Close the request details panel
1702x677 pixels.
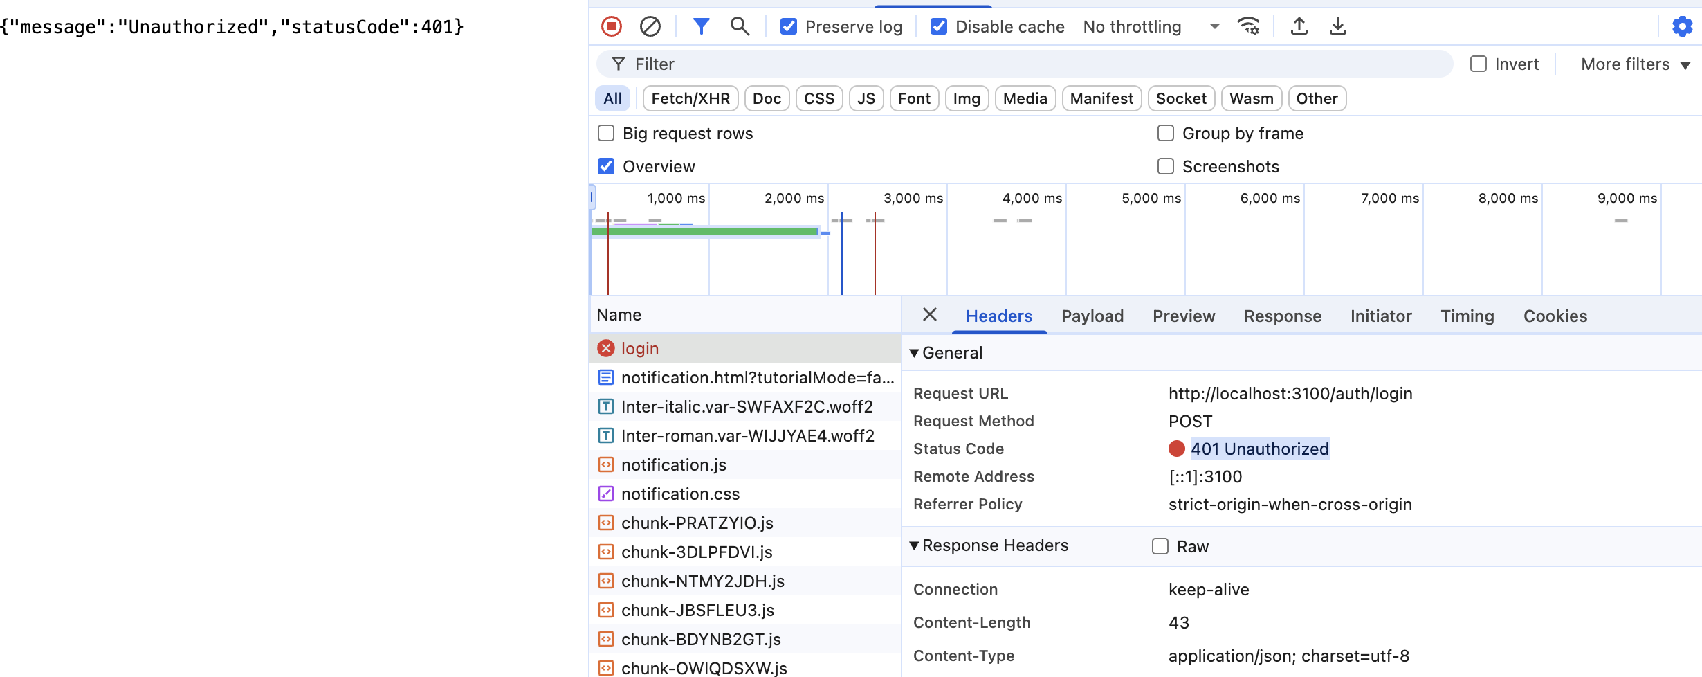929,315
